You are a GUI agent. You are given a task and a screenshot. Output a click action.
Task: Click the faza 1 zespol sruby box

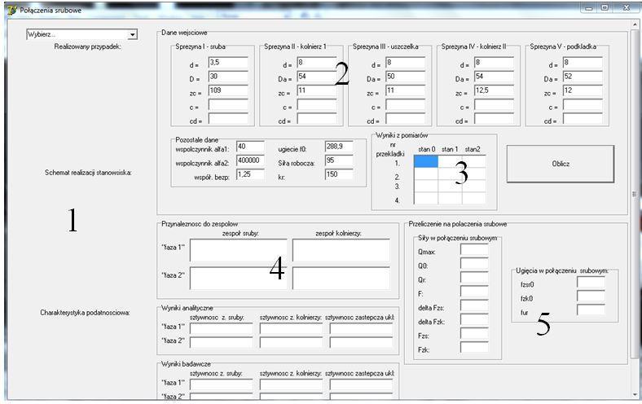tap(239, 250)
